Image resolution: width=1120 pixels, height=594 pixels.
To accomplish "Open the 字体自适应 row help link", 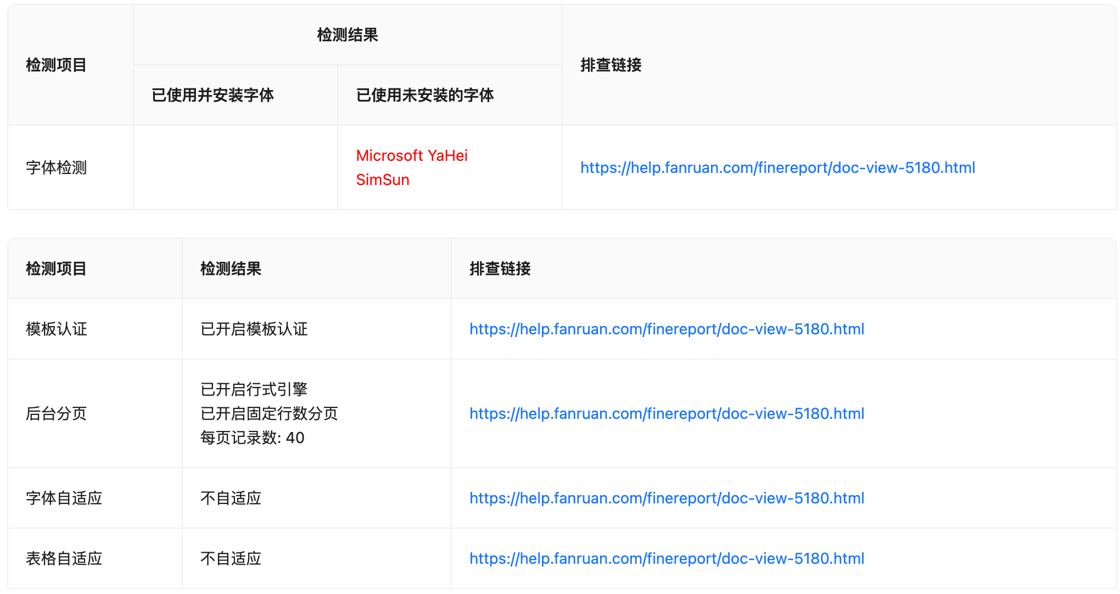I will point(667,498).
